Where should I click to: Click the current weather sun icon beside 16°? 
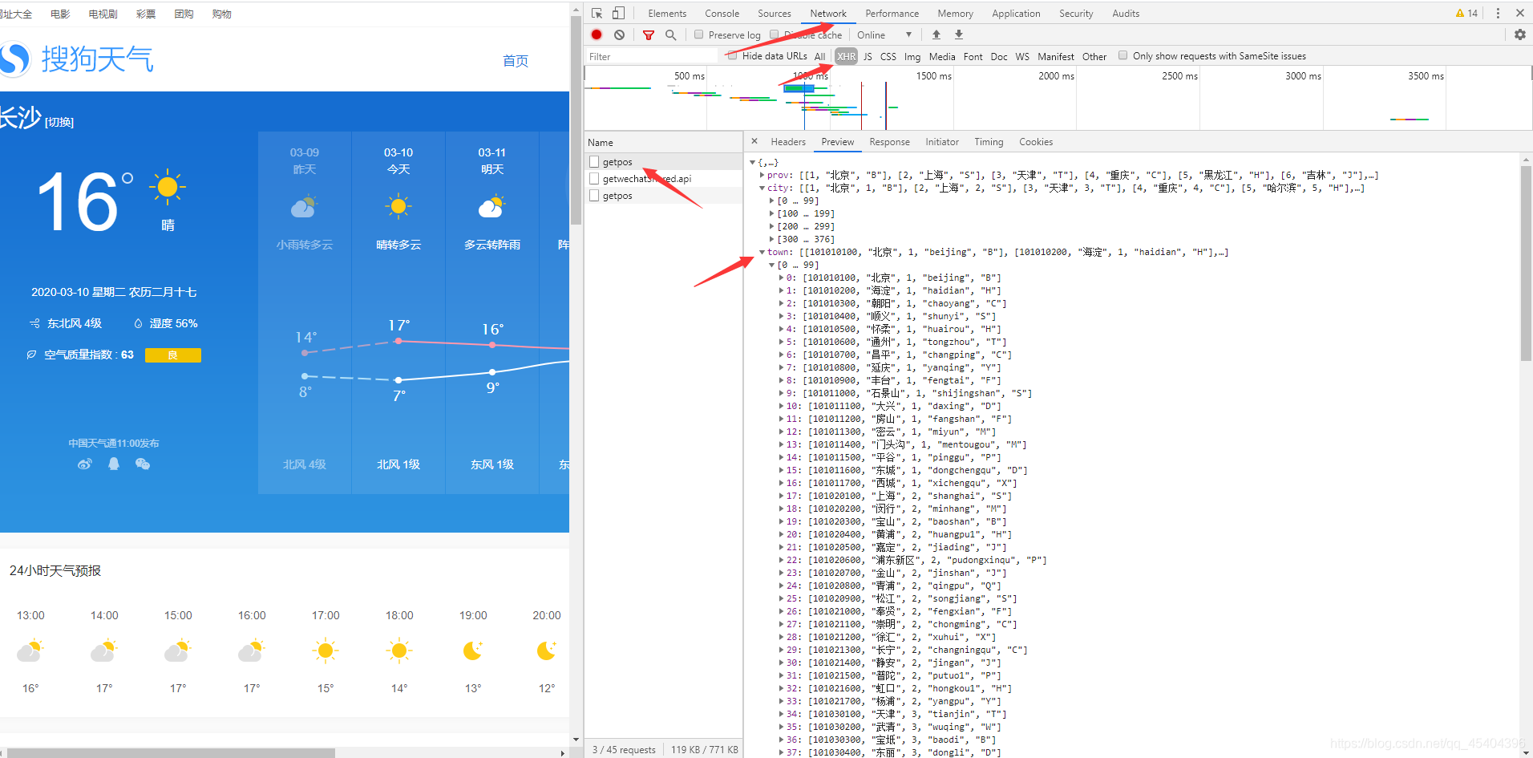(x=168, y=188)
